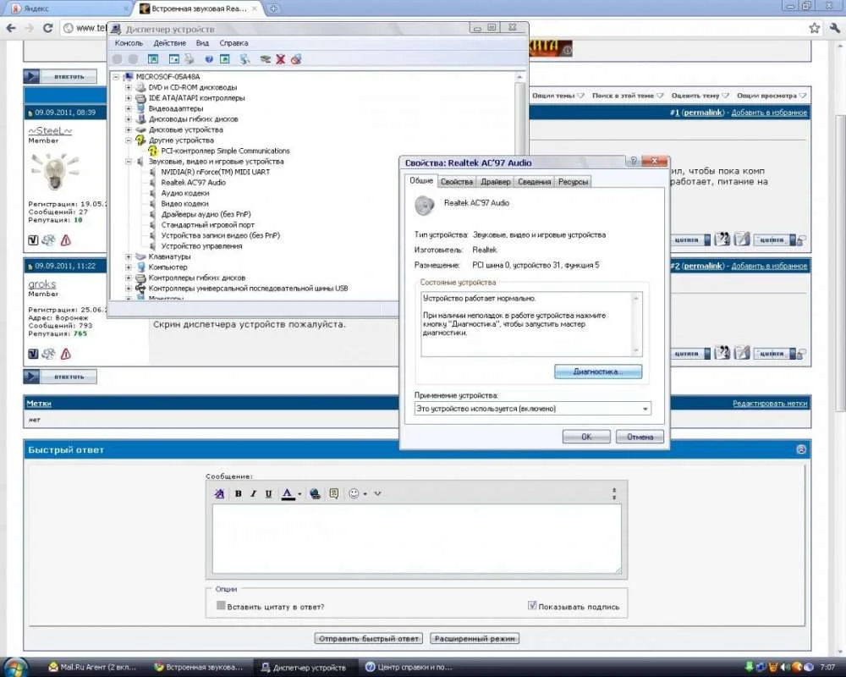Click the blue help icon in Device Manager toolbar

click(x=207, y=59)
